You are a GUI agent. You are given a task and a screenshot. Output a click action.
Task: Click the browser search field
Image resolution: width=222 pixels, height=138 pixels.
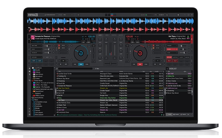point(75,68)
